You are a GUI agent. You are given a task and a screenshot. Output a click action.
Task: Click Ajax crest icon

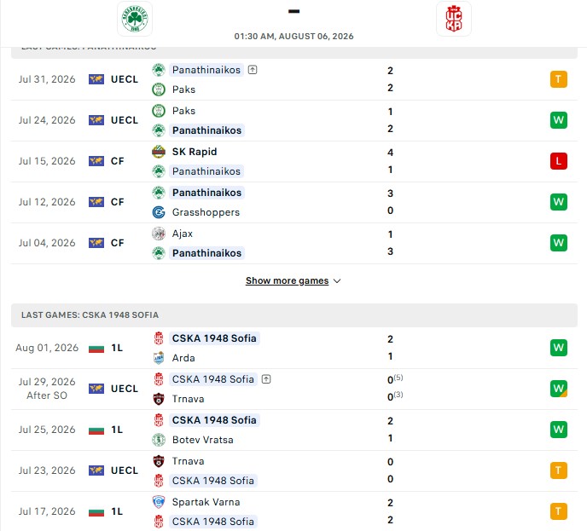click(159, 234)
